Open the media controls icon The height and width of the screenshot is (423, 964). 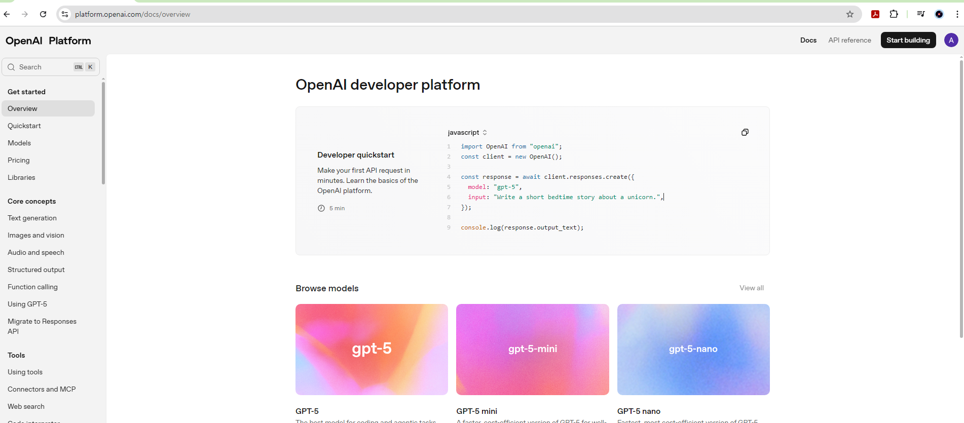(921, 14)
